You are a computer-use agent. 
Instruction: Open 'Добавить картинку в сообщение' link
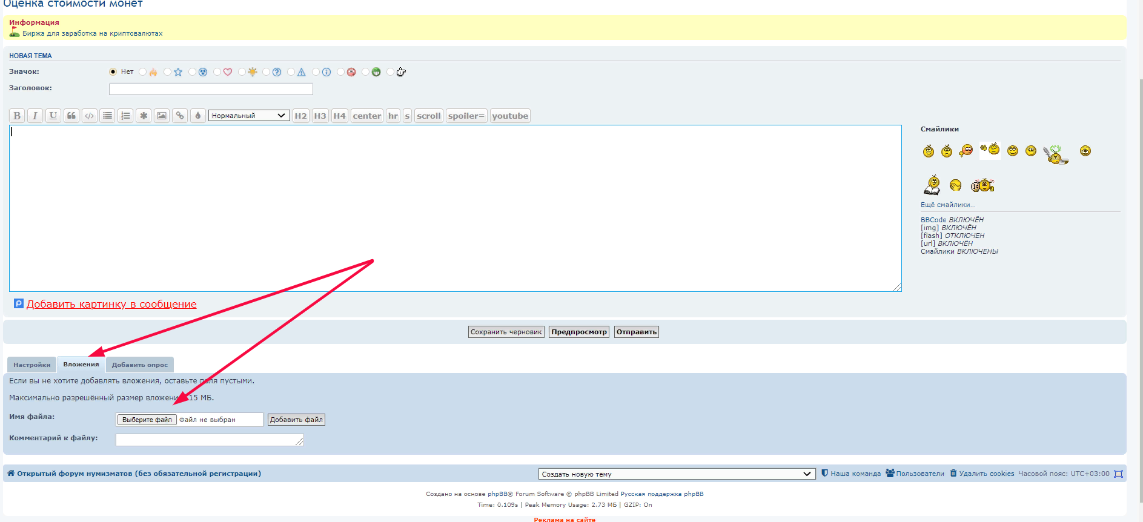coord(111,304)
